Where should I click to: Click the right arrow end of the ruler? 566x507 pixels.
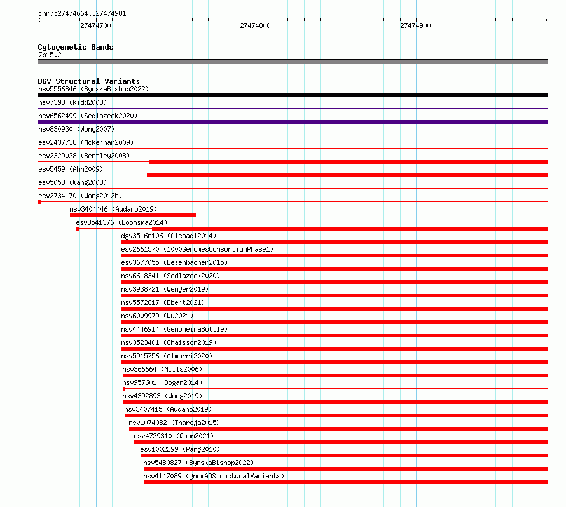tap(546, 20)
